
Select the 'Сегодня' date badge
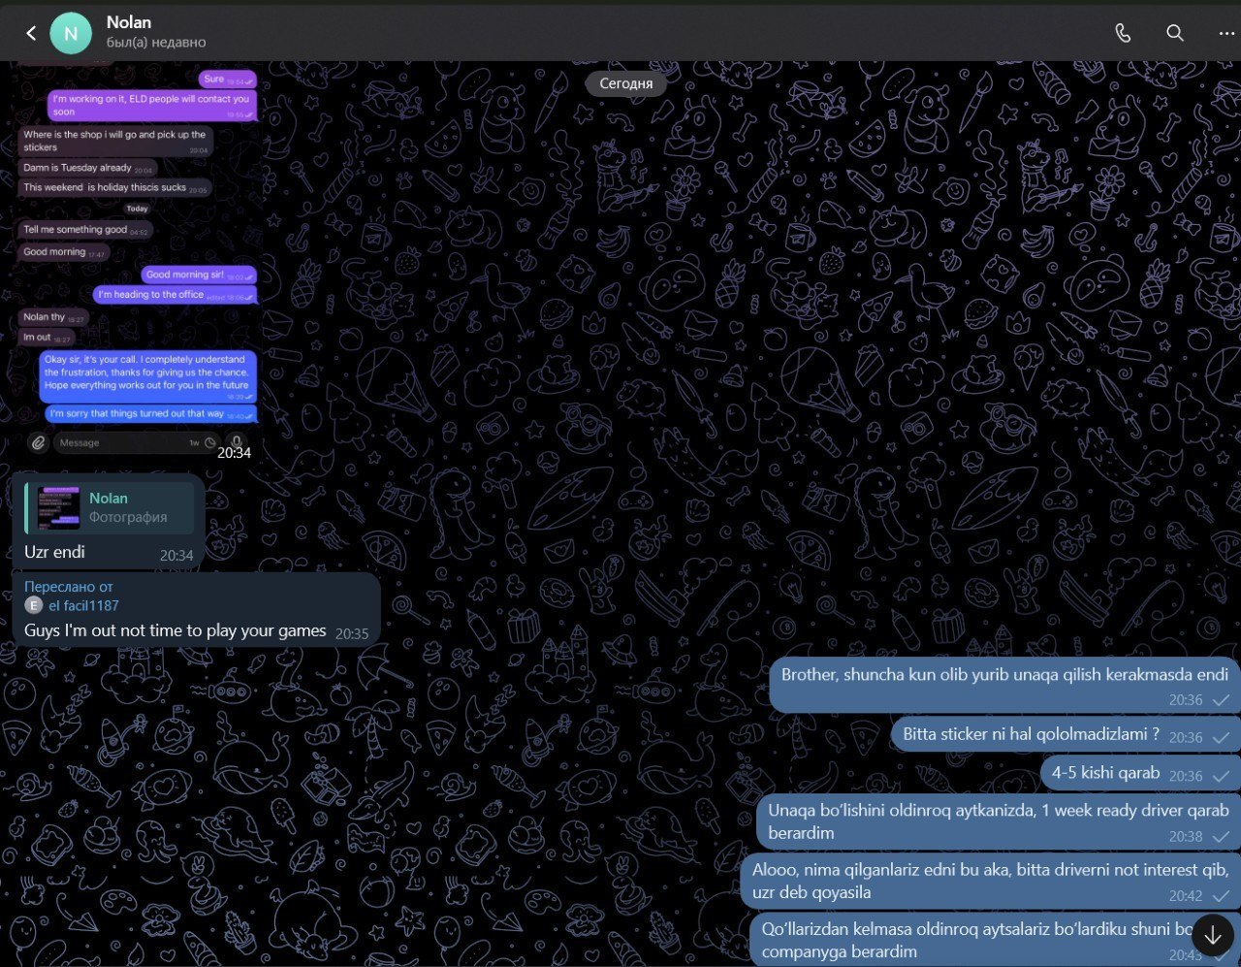coord(625,83)
